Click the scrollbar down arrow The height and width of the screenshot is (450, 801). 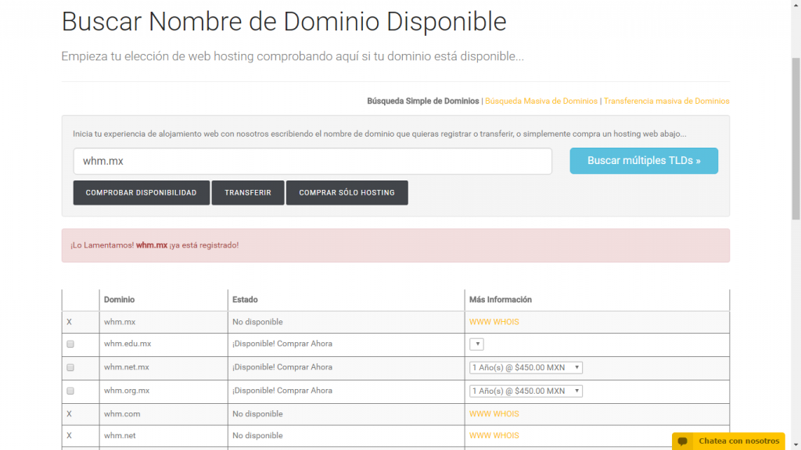point(794,444)
